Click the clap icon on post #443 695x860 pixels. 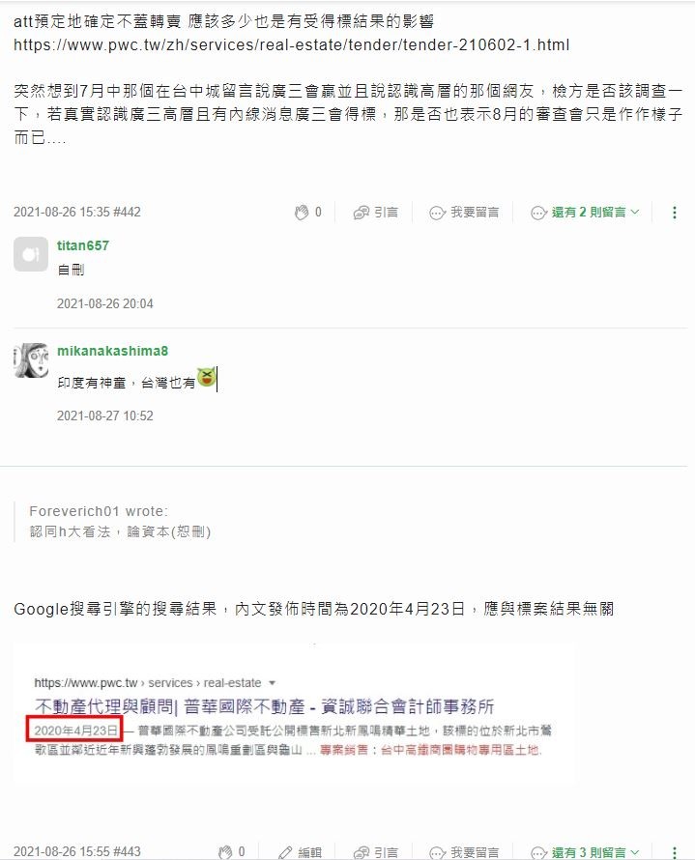225,852
